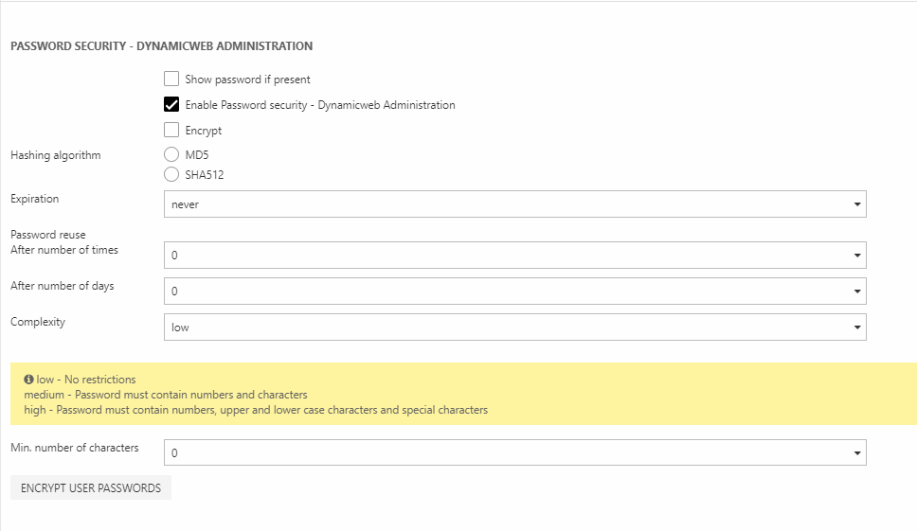Image resolution: width=917 pixels, height=531 pixels.
Task: Click the high complexity description line
Action: pyautogui.click(x=256, y=410)
